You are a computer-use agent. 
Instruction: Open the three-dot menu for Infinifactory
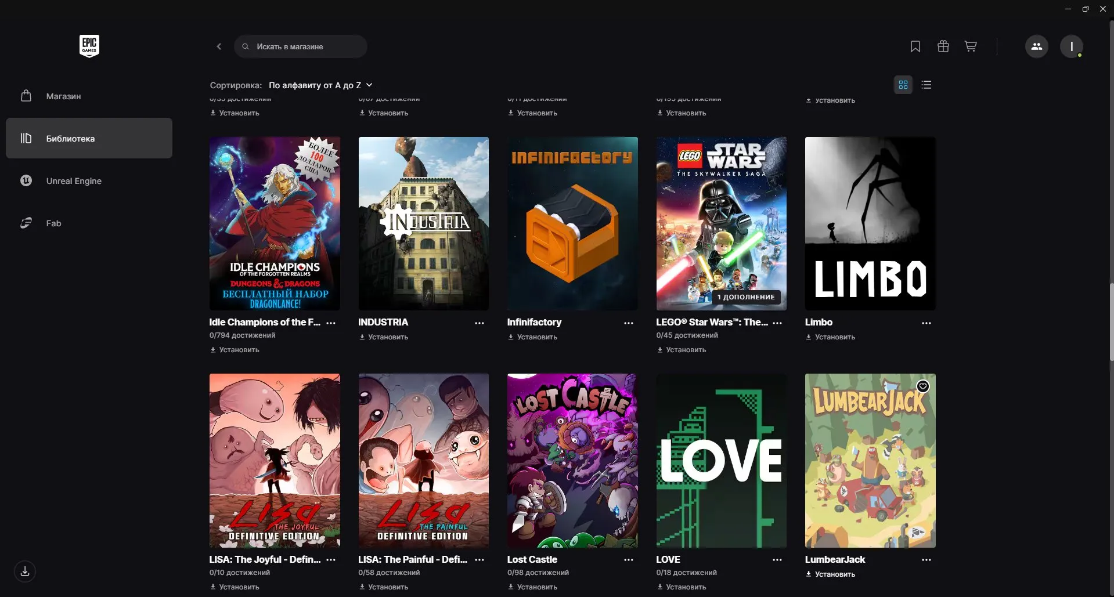[x=629, y=323]
